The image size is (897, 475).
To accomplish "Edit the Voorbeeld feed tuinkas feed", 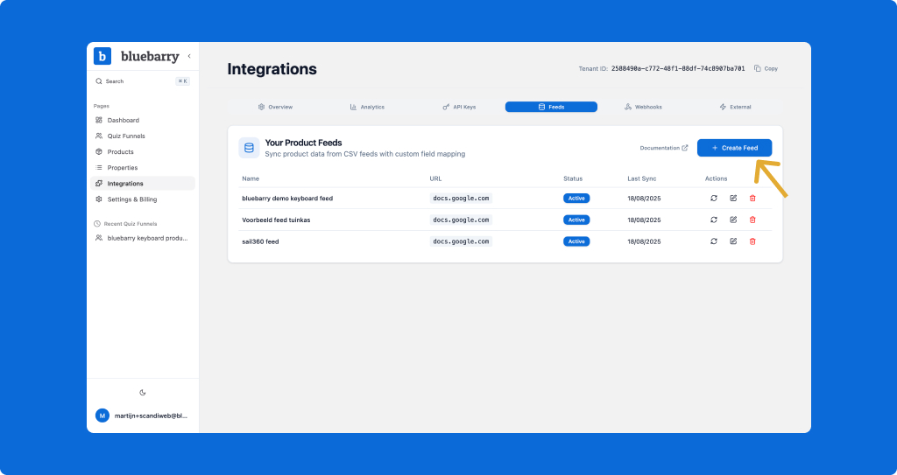I will (x=733, y=220).
